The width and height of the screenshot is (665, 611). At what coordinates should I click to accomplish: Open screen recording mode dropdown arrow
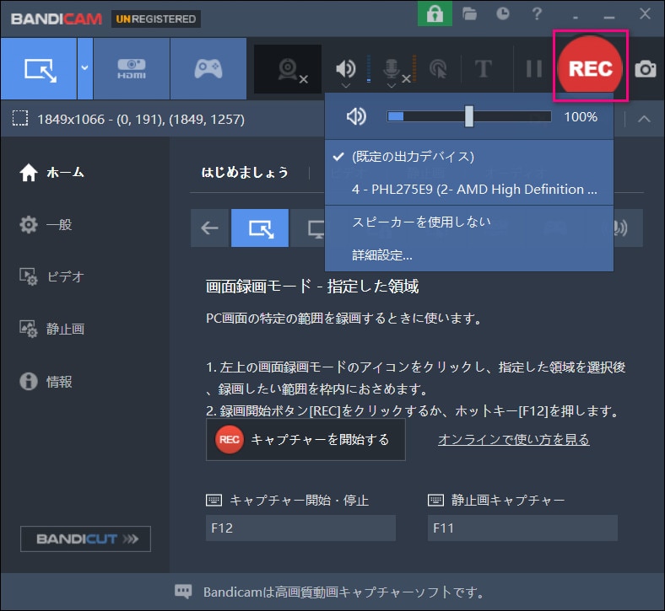click(x=85, y=67)
